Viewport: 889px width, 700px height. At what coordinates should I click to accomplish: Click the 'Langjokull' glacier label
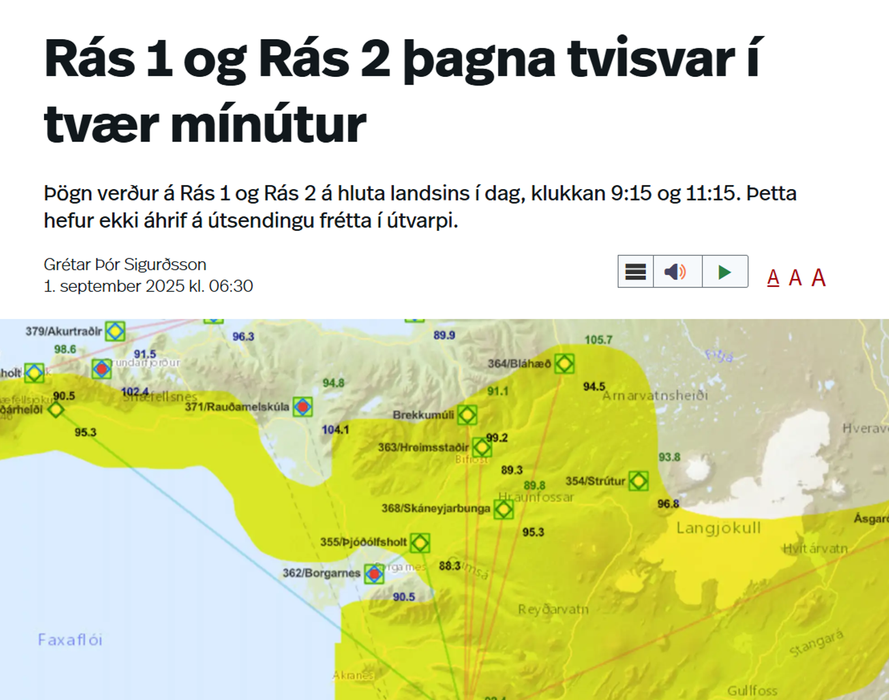pyautogui.click(x=719, y=528)
